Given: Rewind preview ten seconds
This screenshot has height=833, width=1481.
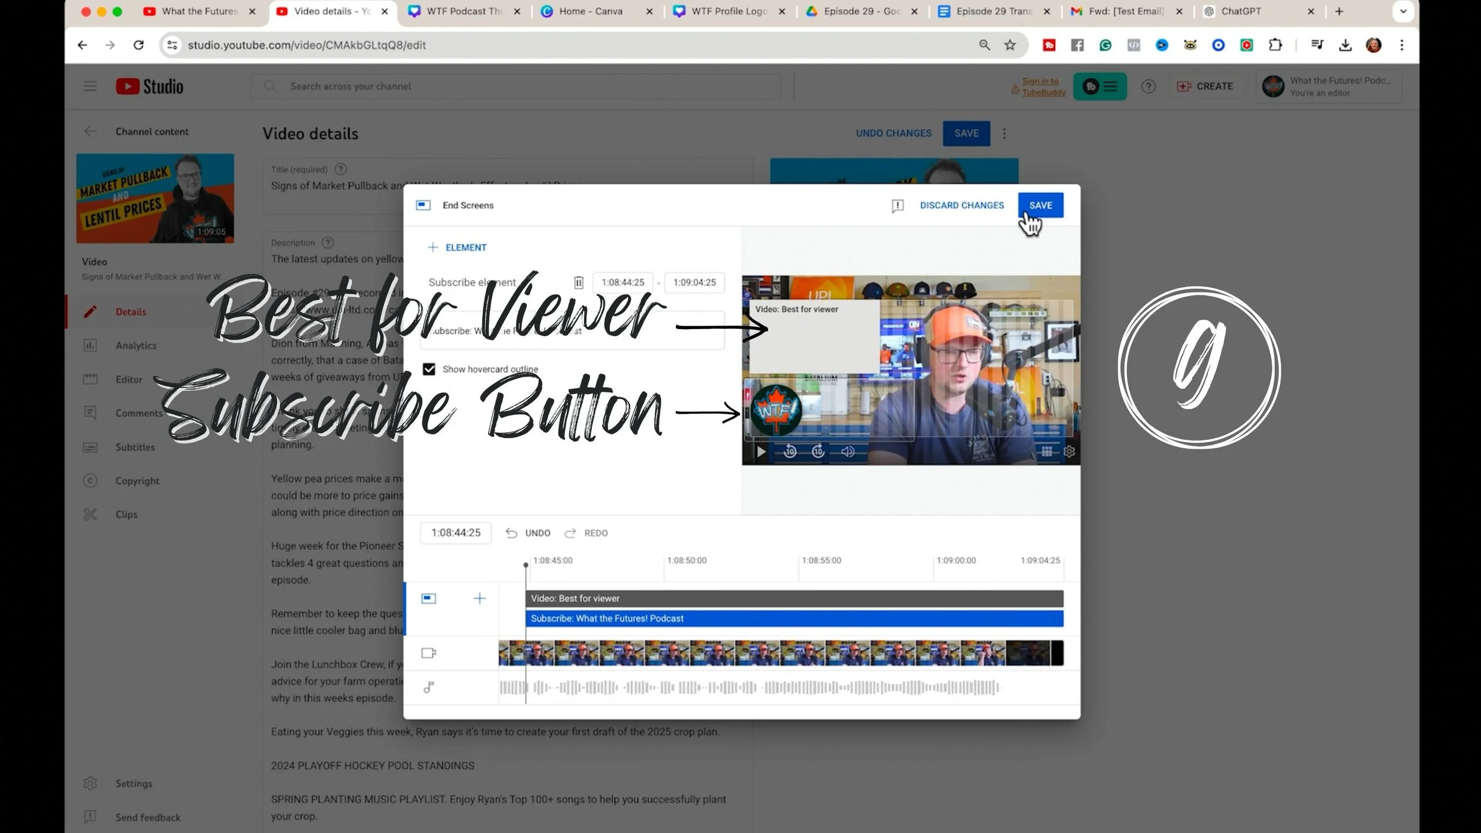Looking at the screenshot, I should tap(790, 452).
